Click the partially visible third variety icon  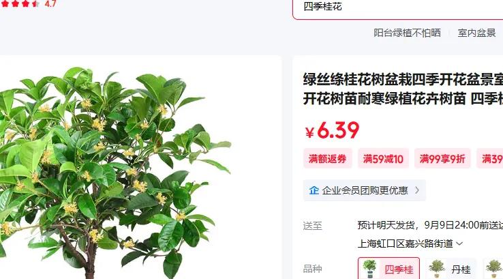pos(494,269)
